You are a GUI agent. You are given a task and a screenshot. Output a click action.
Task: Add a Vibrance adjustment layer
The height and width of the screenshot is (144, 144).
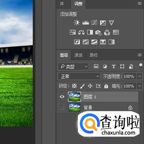point(112,23)
